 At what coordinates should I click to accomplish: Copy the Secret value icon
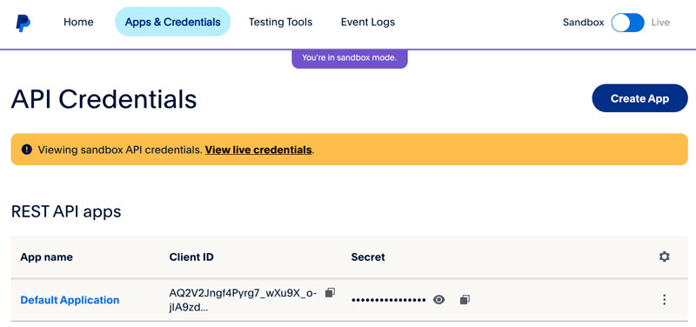tap(465, 300)
